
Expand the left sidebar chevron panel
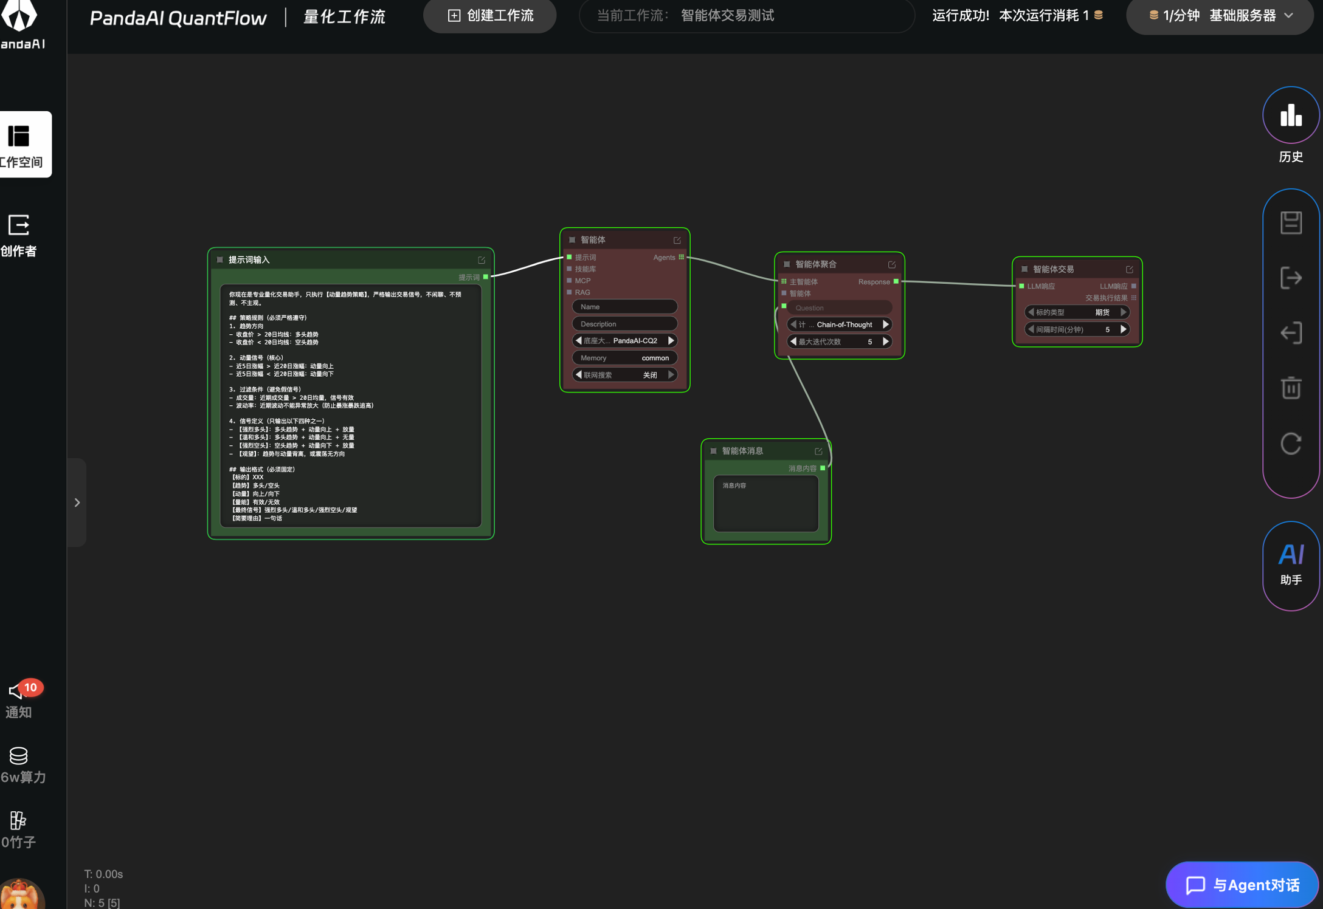(77, 503)
